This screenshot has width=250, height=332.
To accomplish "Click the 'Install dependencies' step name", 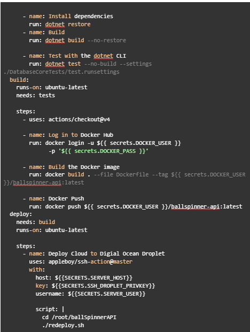I will [81, 16].
